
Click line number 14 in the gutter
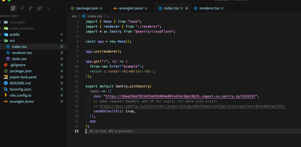76,86
